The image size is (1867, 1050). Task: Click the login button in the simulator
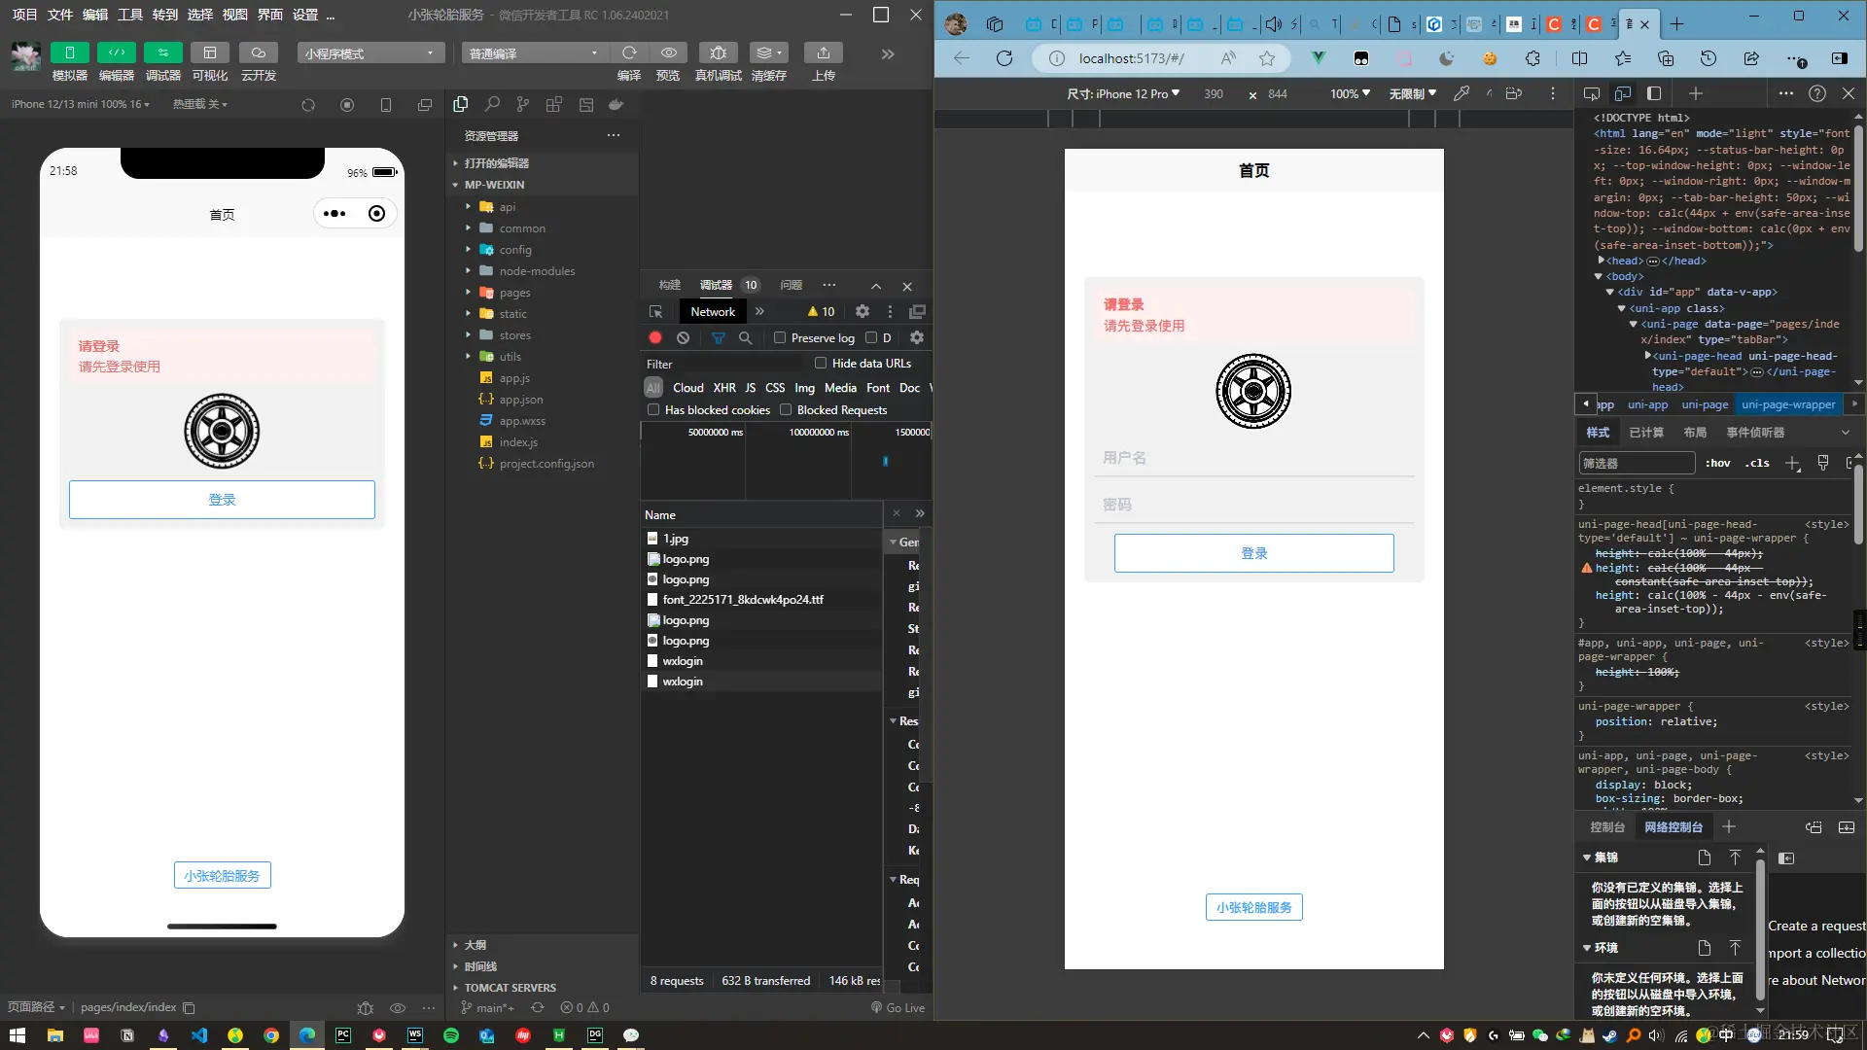222,499
